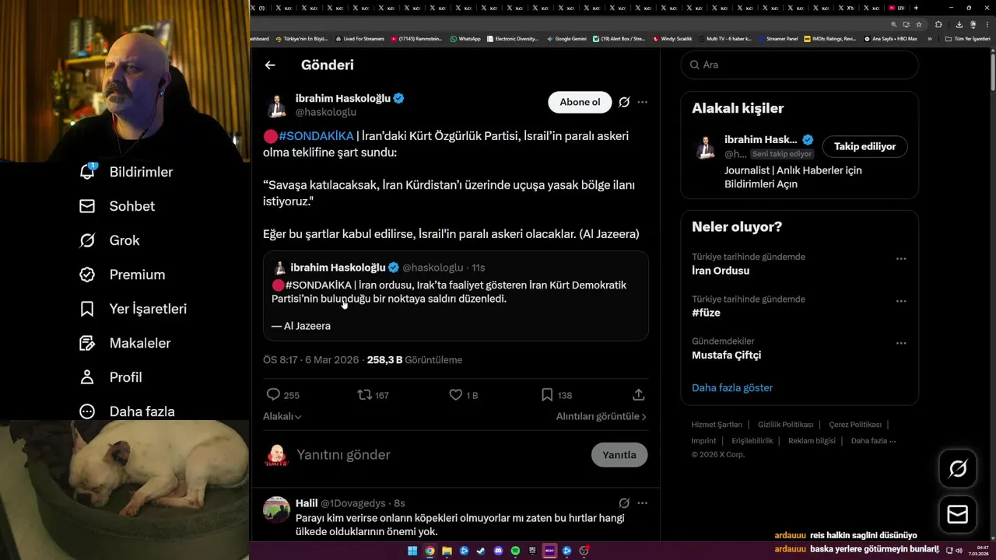996x560 pixels.
Task: Open the İran Ordusu trending topic
Action: [721, 271]
